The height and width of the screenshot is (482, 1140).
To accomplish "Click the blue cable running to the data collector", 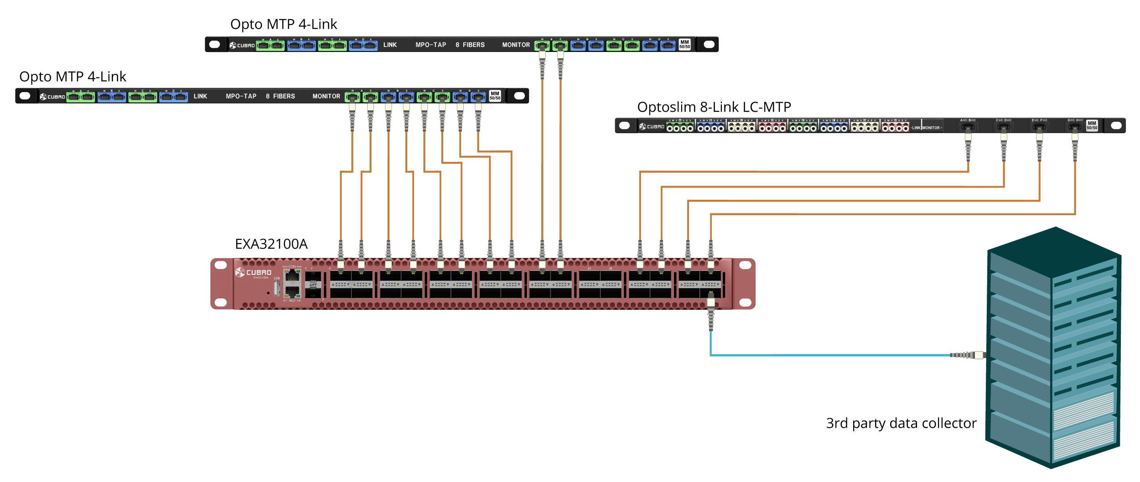I will [x=830, y=355].
